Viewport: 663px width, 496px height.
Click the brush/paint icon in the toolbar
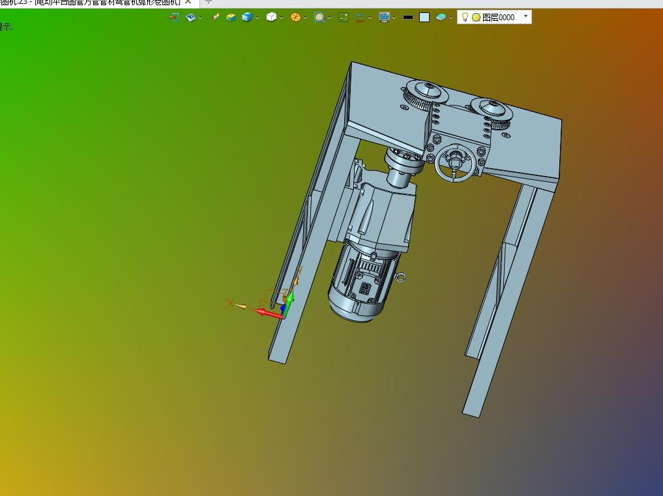[216, 18]
